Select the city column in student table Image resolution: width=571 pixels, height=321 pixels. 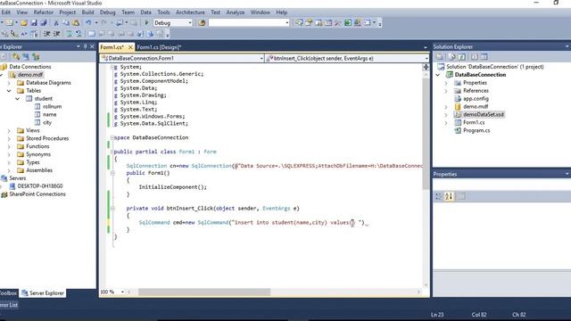click(47, 123)
